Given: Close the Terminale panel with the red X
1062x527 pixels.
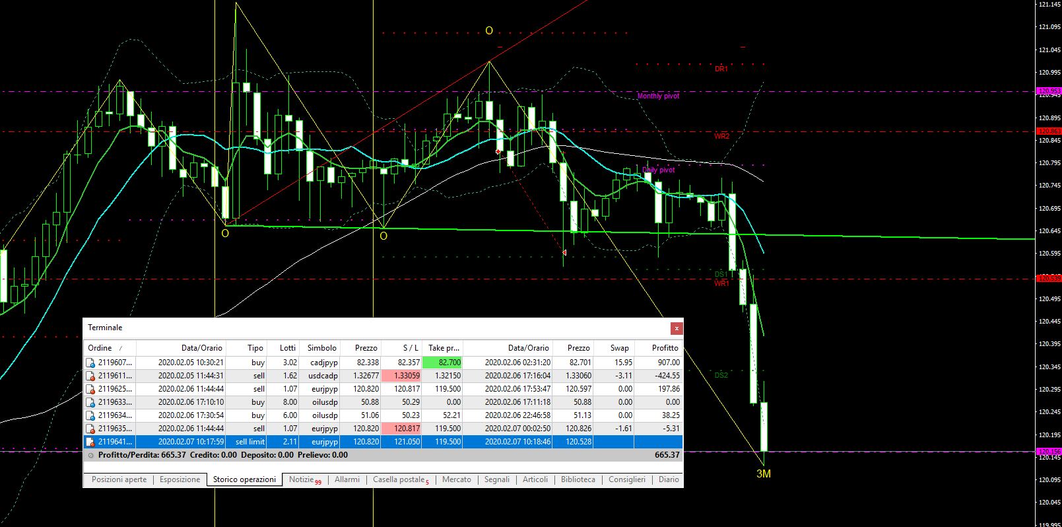Looking at the screenshot, I should [x=677, y=328].
